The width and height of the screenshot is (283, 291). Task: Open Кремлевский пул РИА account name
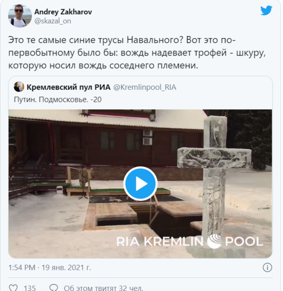click(x=68, y=87)
